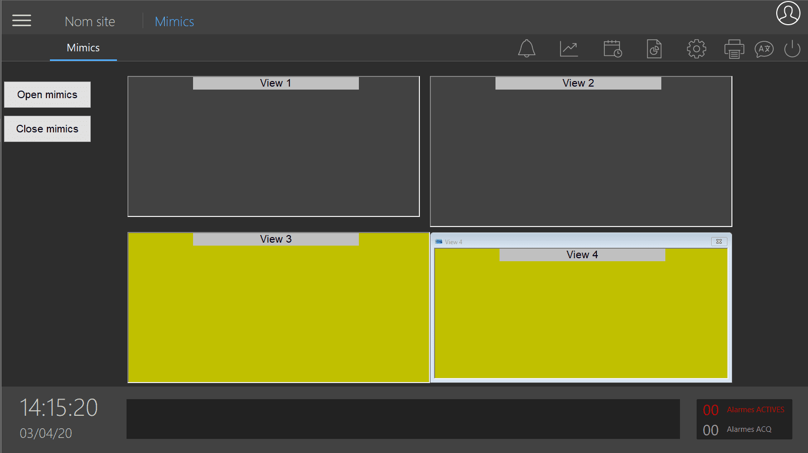Click the Nom site title
Image resolution: width=808 pixels, height=453 pixels.
(x=90, y=22)
